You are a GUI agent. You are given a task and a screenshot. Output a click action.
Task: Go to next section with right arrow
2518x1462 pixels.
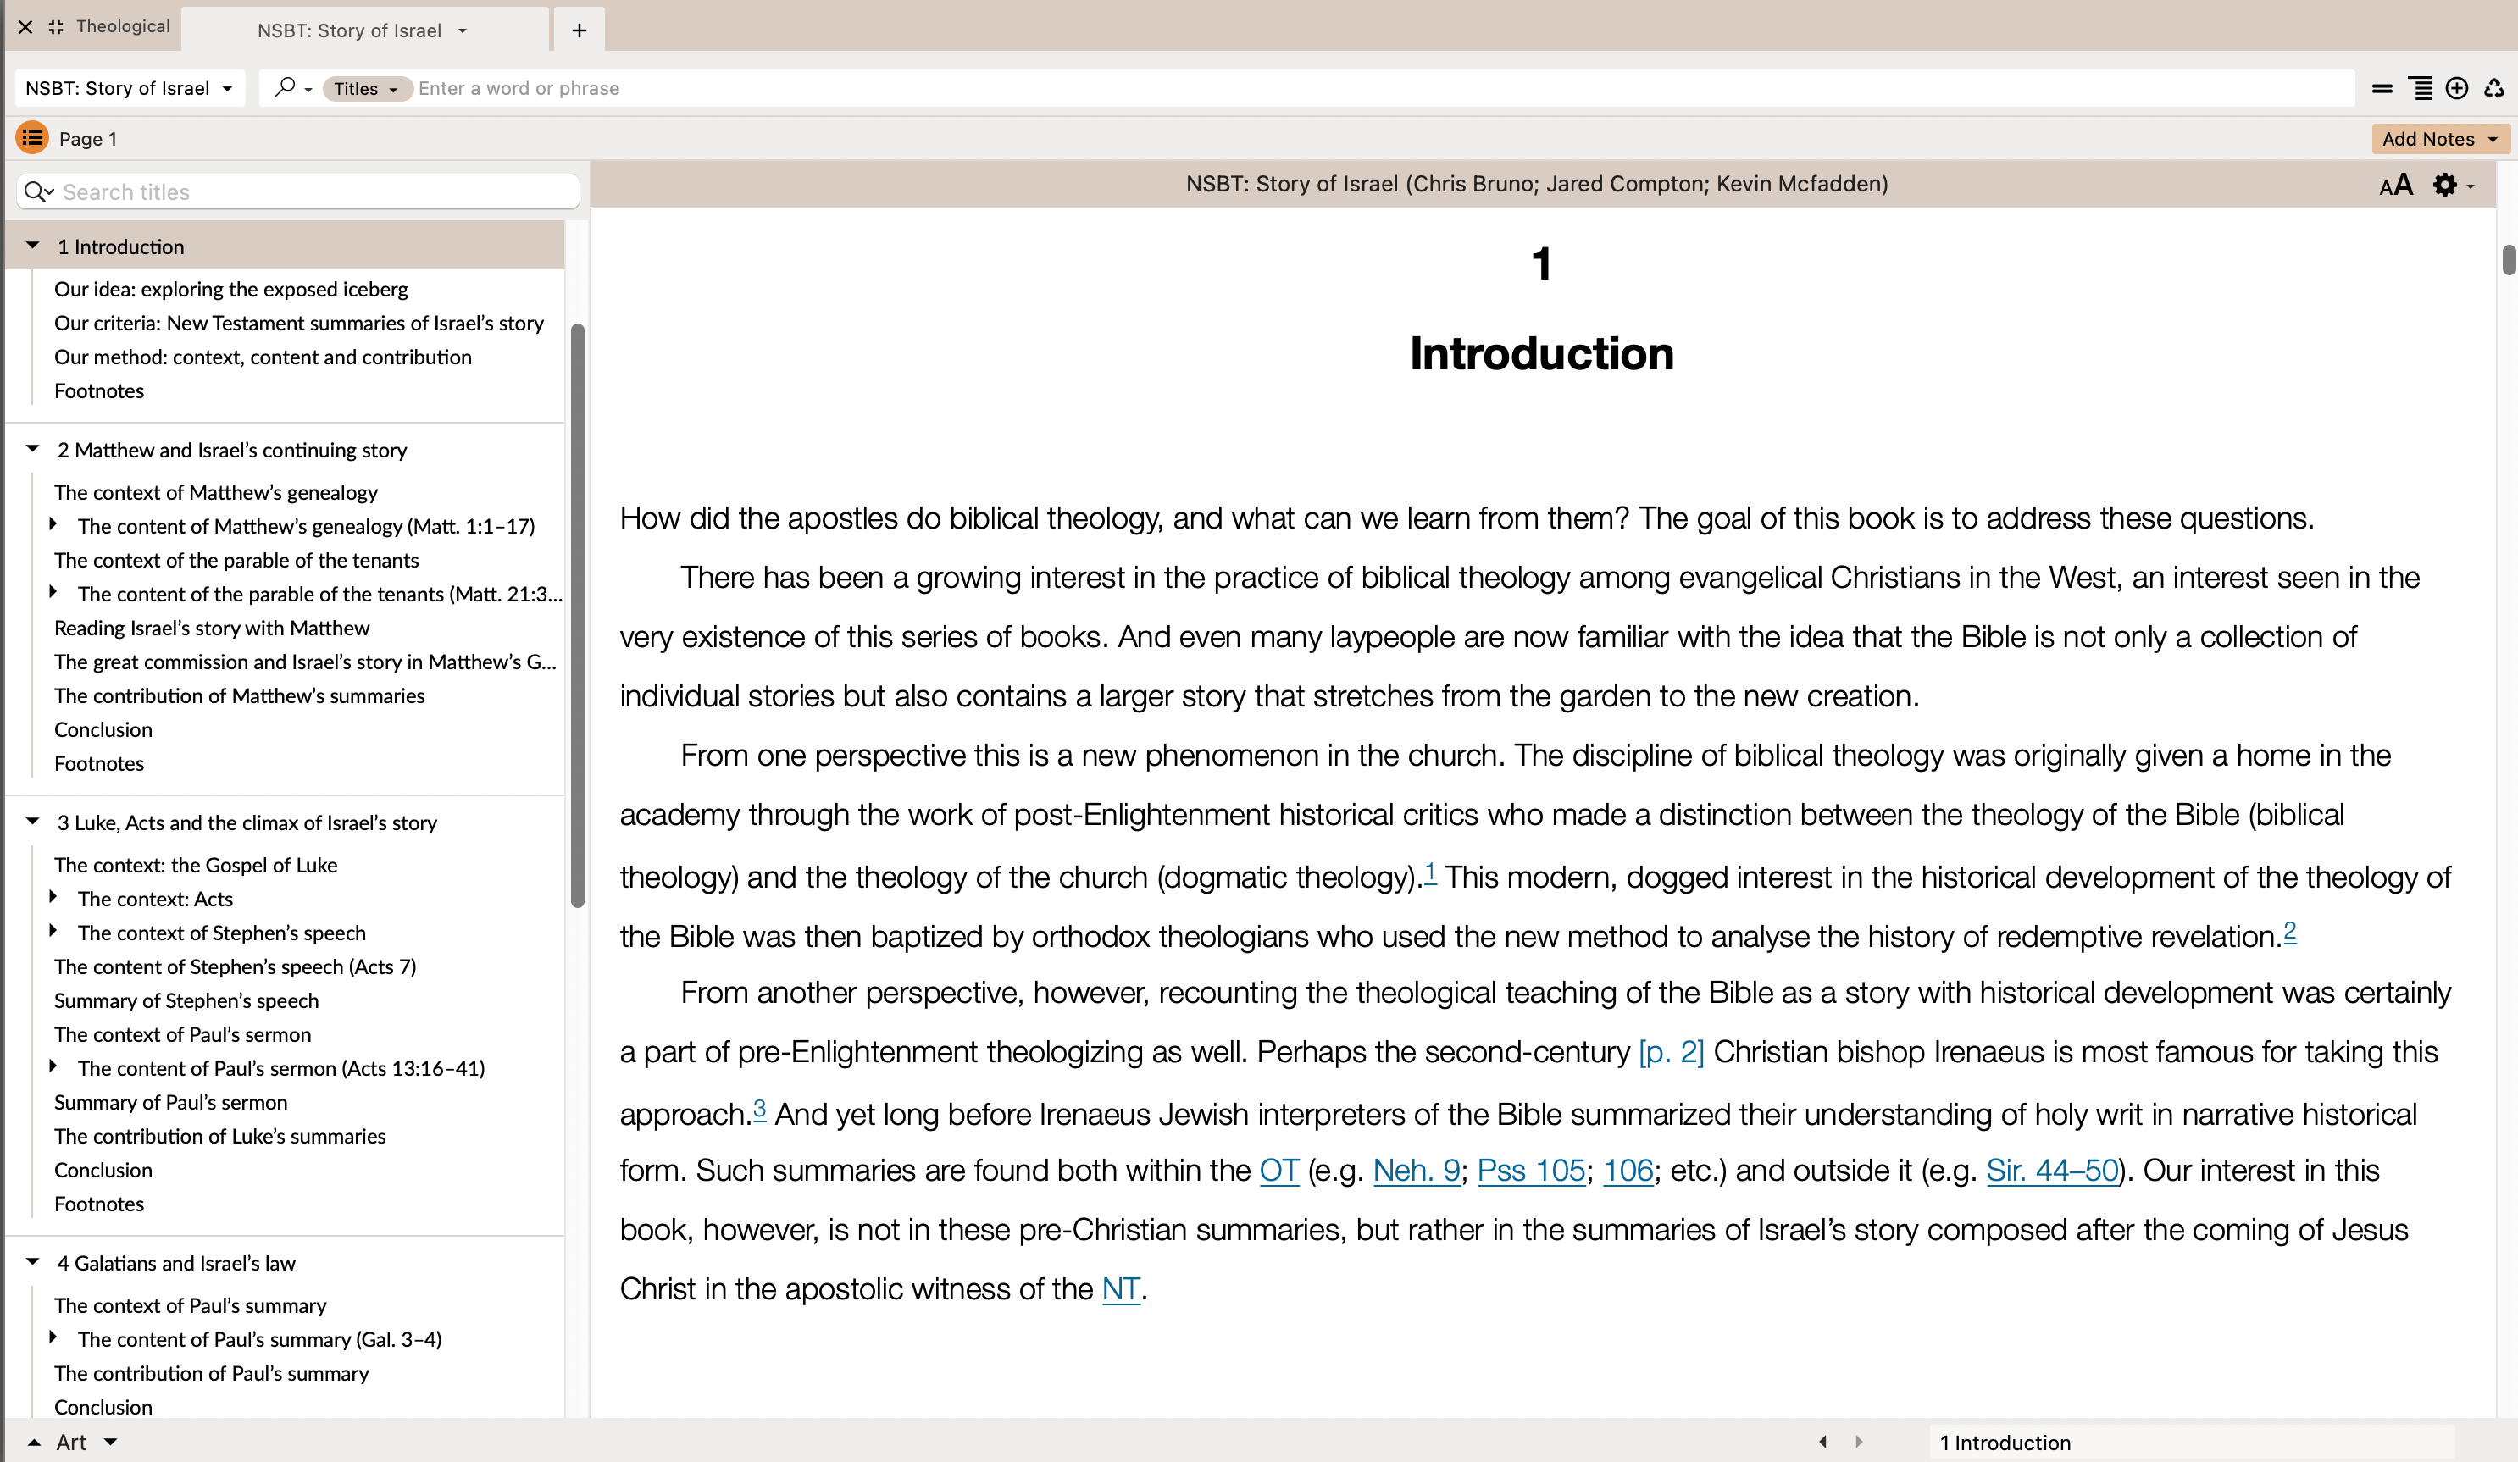coord(1859,1442)
